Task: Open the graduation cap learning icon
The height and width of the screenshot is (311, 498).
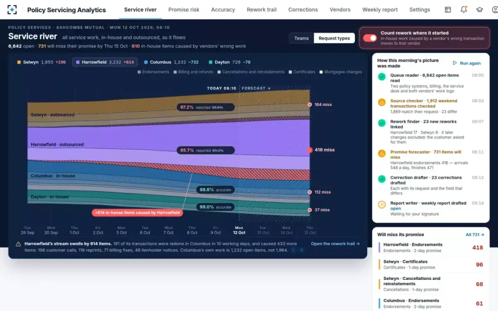Action: pyautogui.click(x=480, y=10)
